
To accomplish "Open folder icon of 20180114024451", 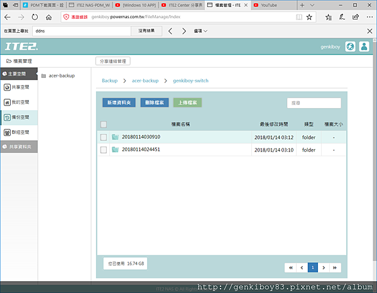I will (x=116, y=150).
